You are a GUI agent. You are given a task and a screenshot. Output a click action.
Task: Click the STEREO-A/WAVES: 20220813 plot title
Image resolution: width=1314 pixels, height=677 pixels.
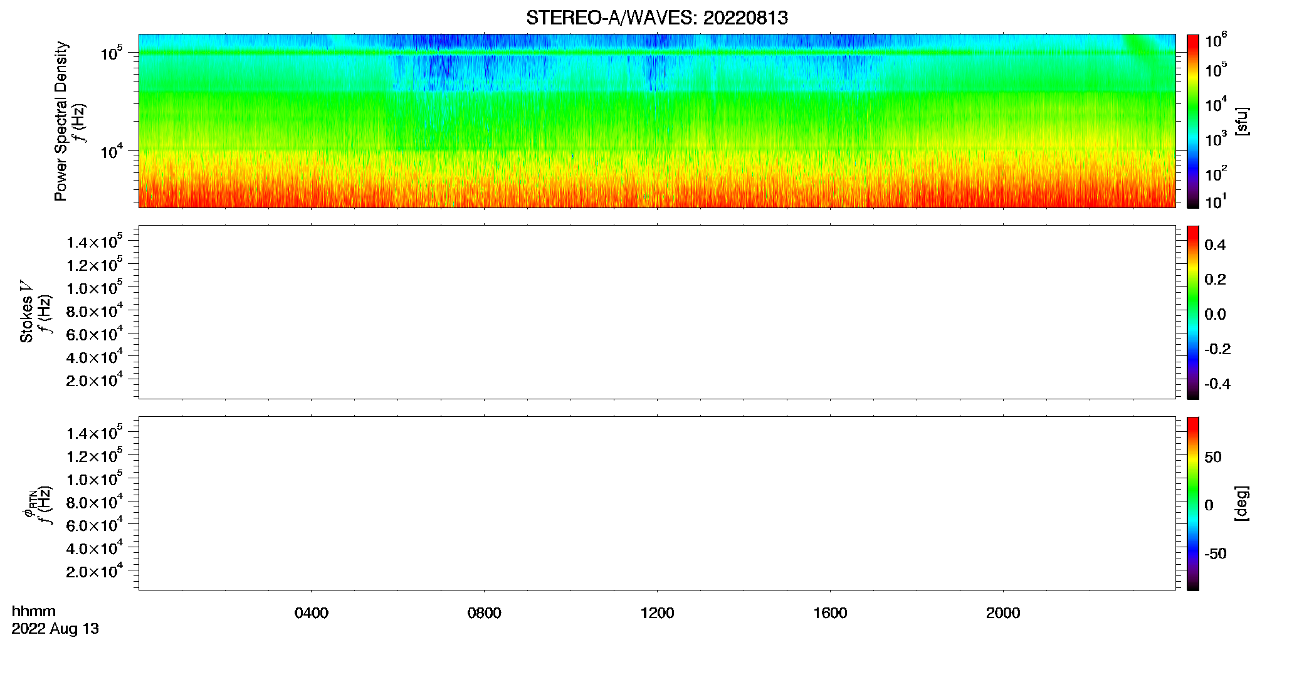656,18
